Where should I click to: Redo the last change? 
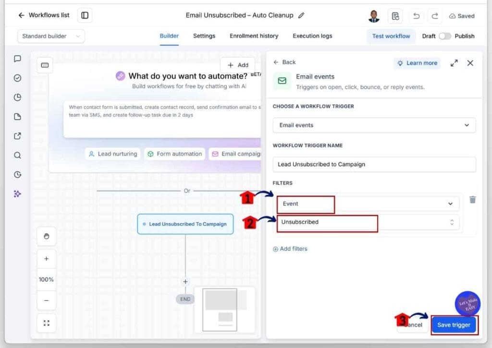tap(434, 16)
